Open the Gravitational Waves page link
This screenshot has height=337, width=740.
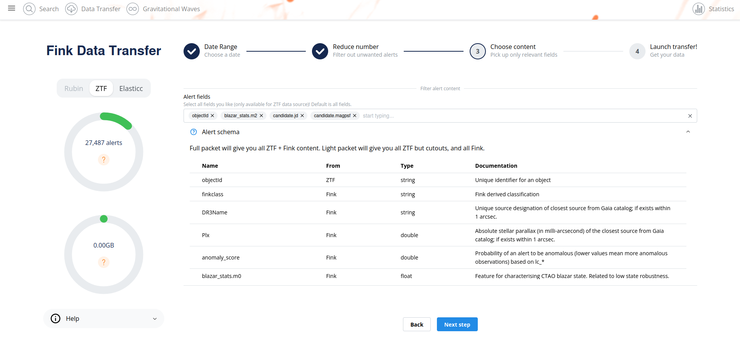pos(172,9)
